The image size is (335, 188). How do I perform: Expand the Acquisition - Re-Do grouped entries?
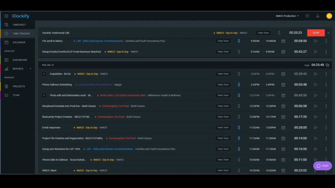tap(44, 74)
